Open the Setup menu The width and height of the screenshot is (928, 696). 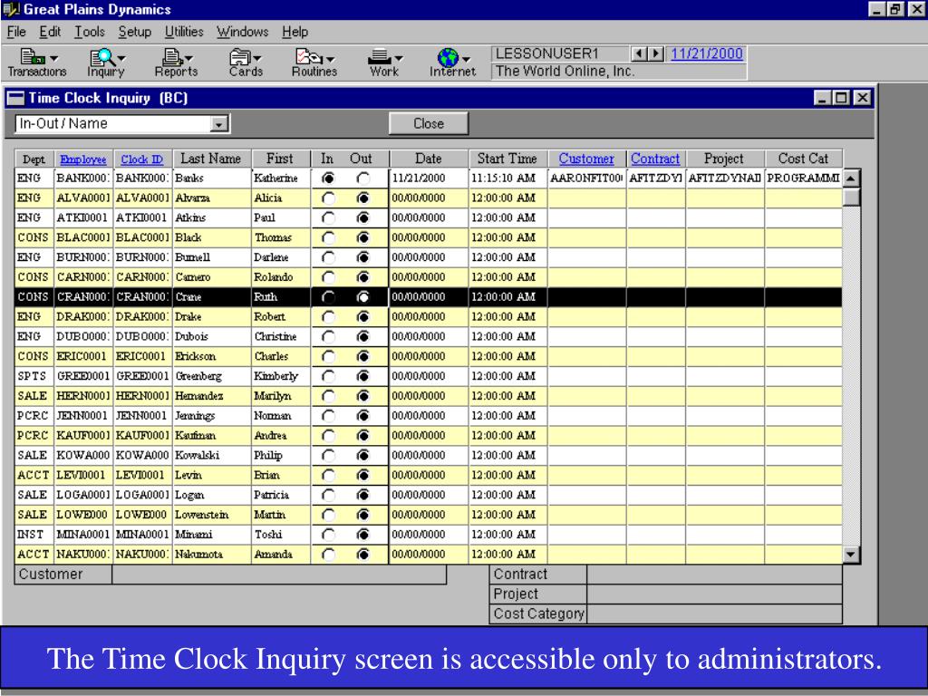click(x=135, y=32)
